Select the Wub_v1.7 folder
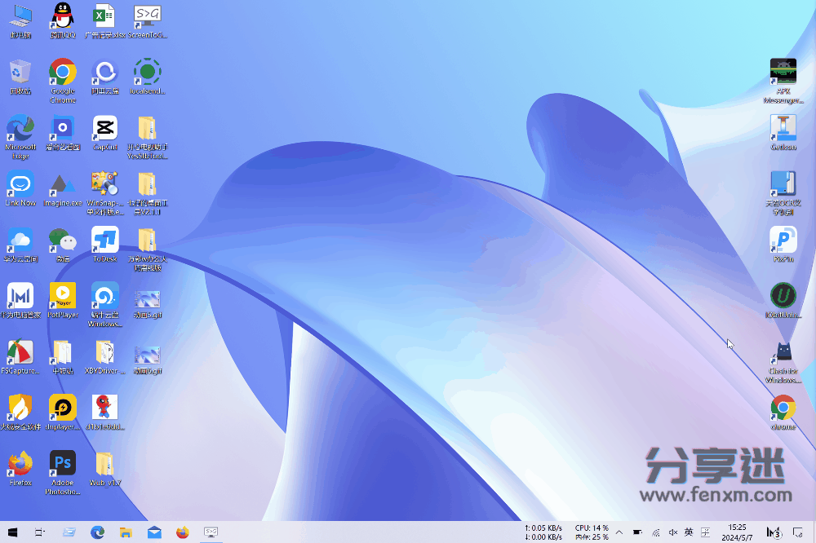The image size is (816, 543). [x=104, y=464]
